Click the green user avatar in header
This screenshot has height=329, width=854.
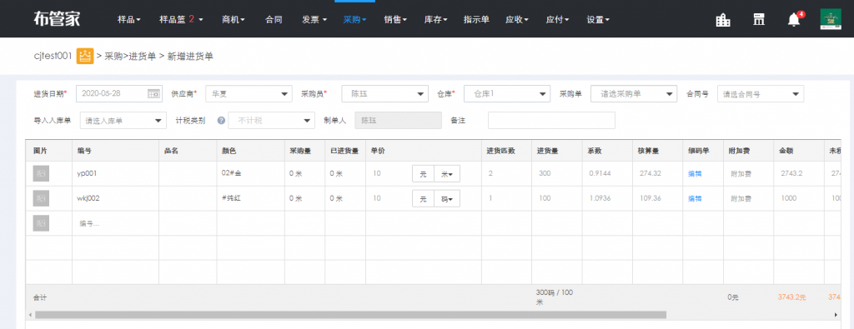[x=831, y=20]
